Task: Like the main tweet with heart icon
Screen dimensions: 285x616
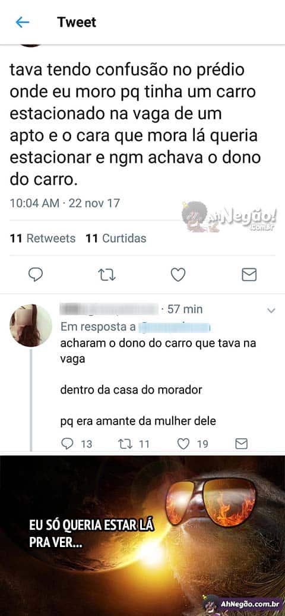Action: click(x=178, y=275)
